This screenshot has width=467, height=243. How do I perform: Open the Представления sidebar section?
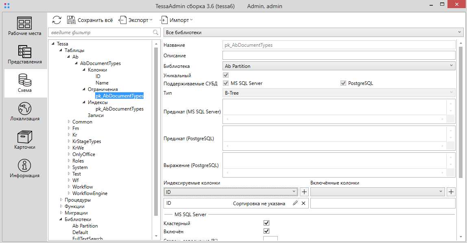pos(25,55)
